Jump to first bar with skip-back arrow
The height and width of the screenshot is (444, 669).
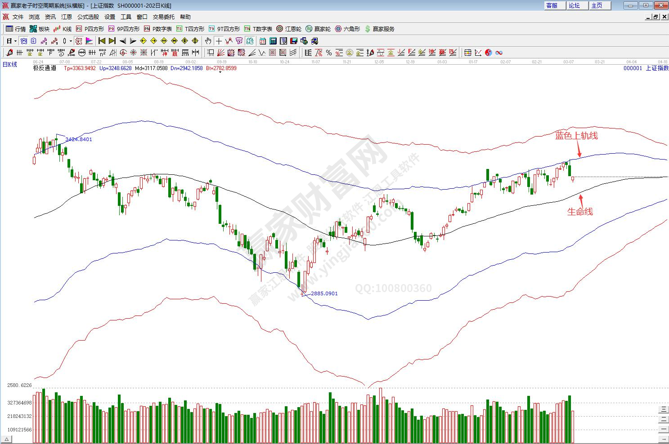pyautogui.click(x=102, y=41)
